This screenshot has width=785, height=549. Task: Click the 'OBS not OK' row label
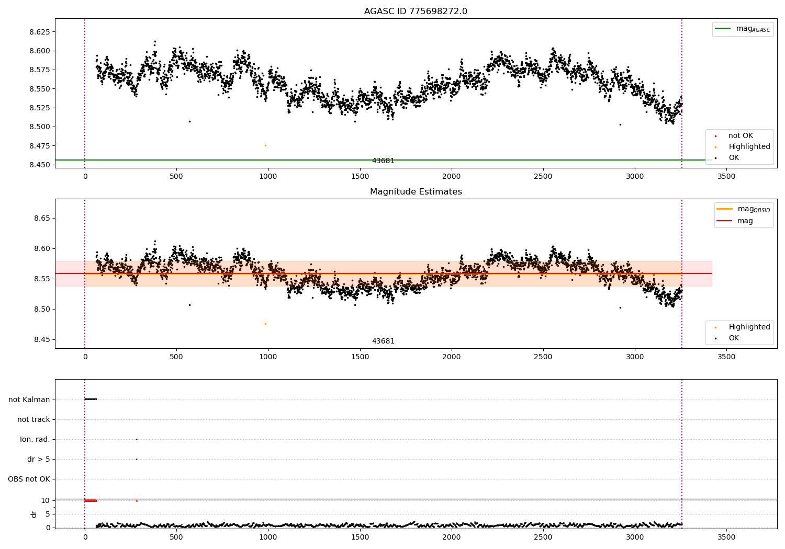coord(29,479)
